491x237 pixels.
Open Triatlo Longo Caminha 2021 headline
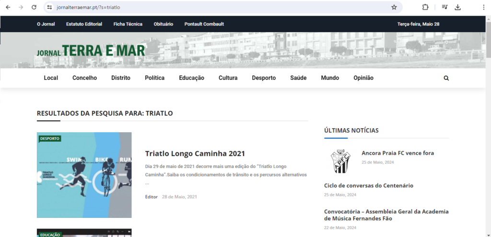tap(195, 154)
